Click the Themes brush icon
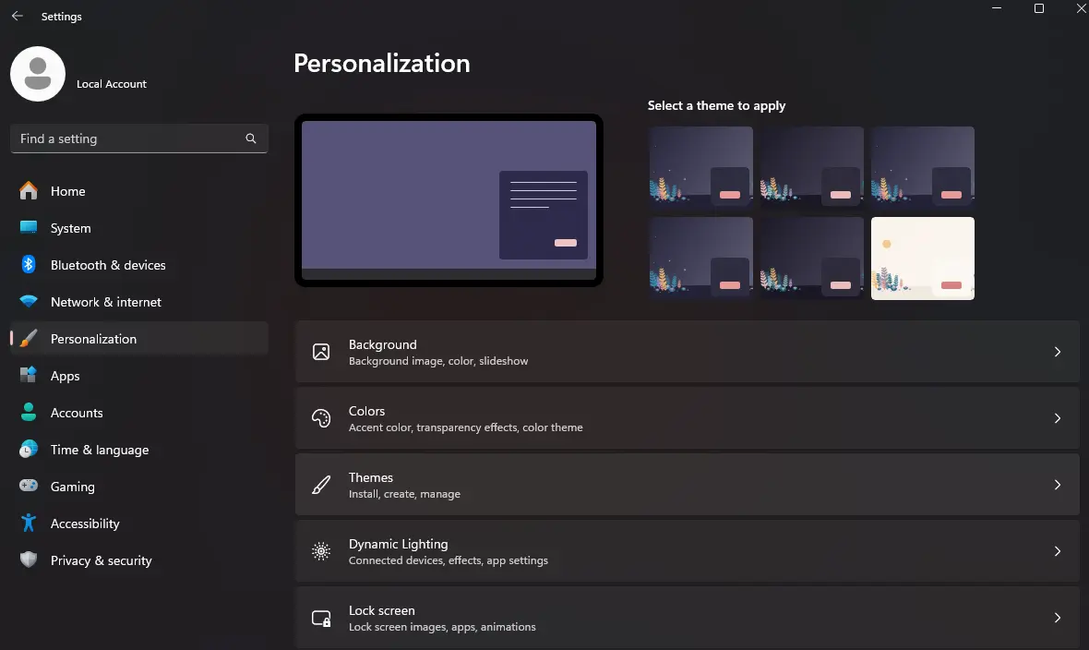Screen dimensions: 1089x650 [x=321, y=485]
